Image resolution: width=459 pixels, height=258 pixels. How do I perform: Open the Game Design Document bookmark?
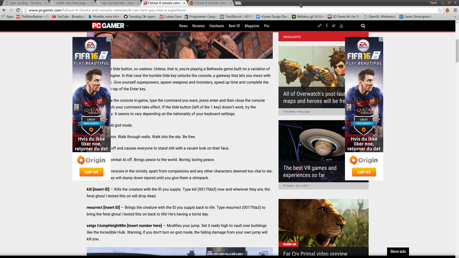click(x=272, y=17)
